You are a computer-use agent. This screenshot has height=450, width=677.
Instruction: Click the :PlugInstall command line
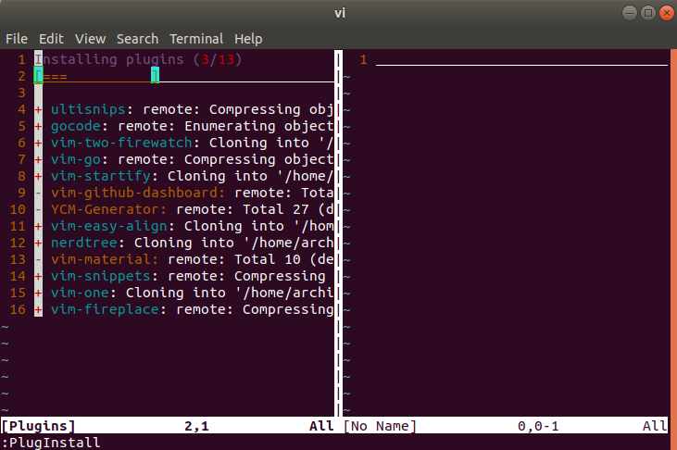click(x=51, y=443)
